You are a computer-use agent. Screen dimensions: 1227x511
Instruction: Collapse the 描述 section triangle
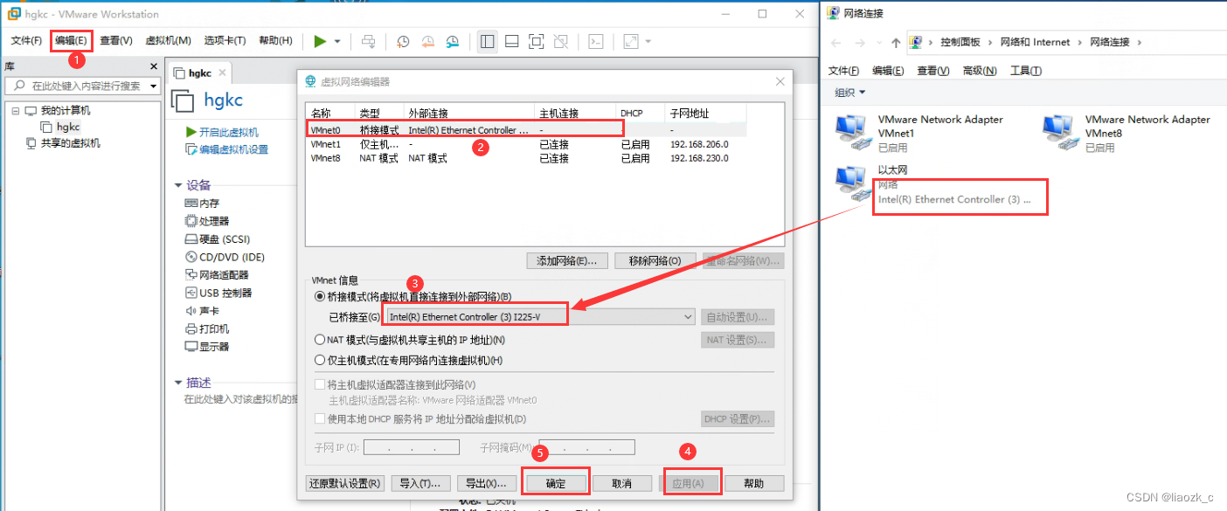click(178, 383)
